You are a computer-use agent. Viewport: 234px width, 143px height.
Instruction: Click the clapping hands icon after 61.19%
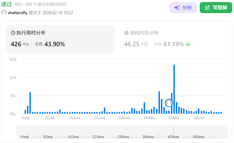pos(188,44)
